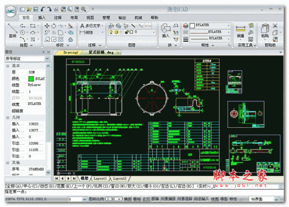Open the application logo menu button

pyautogui.click(x=10, y=11)
